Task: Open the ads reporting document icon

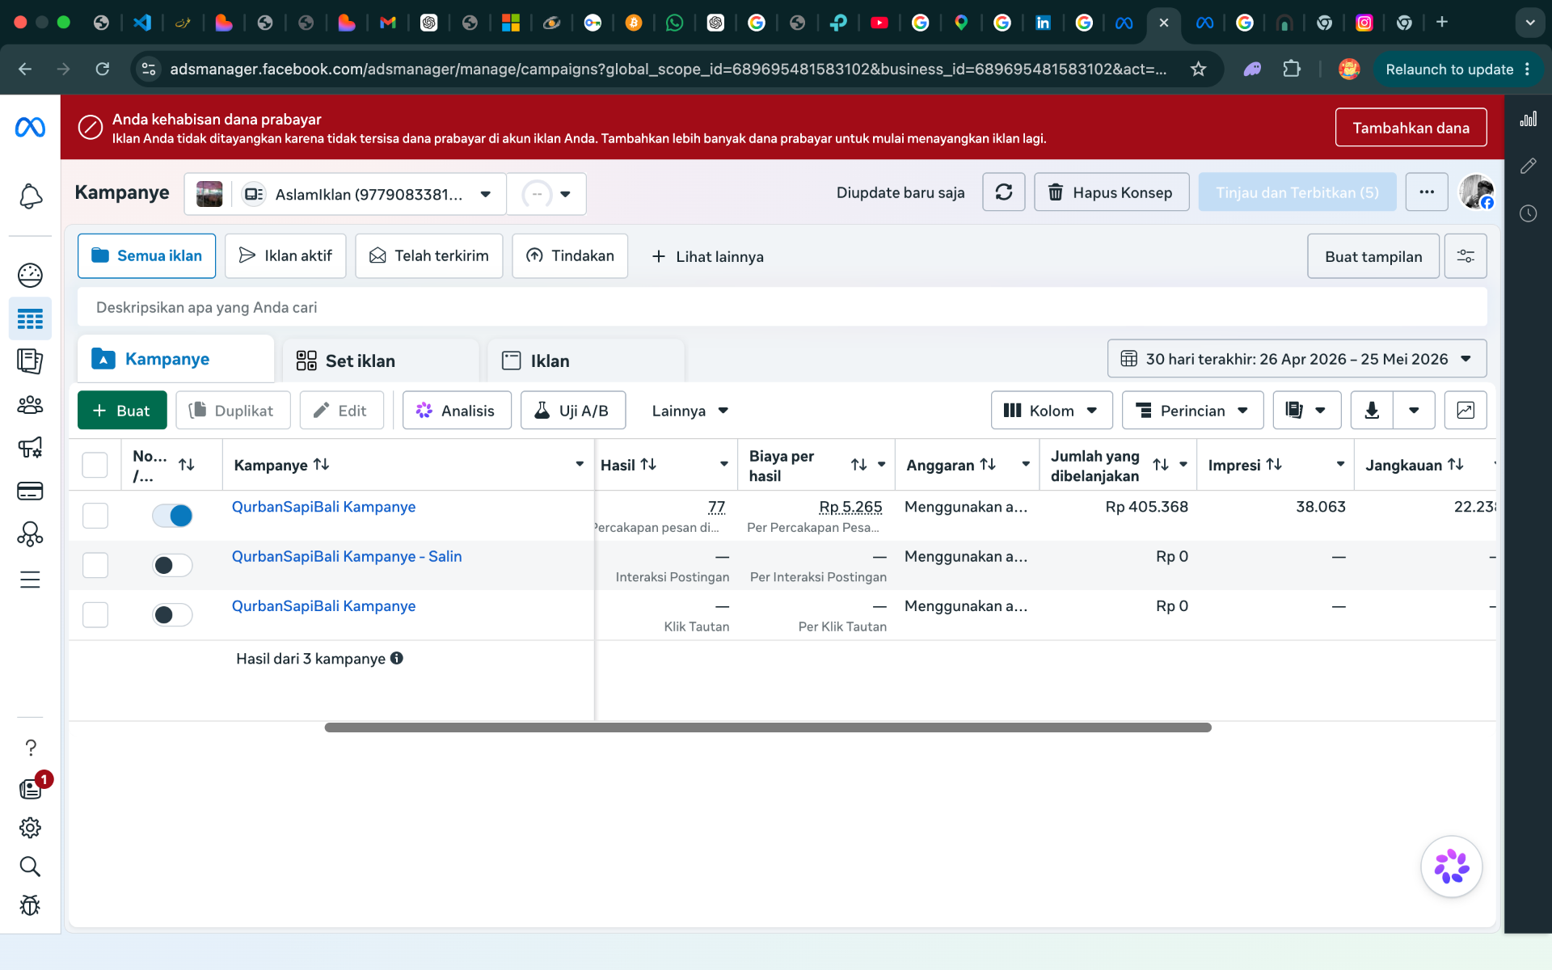Action: pyautogui.click(x=30, y=361)
